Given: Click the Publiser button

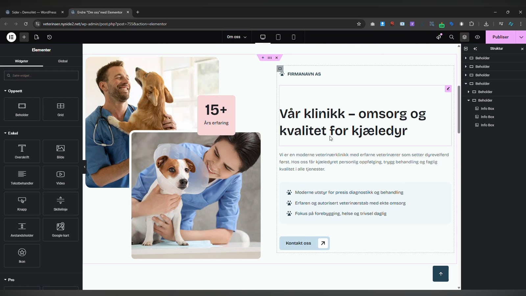Looking at the screenshot, I should click(500, 37).
